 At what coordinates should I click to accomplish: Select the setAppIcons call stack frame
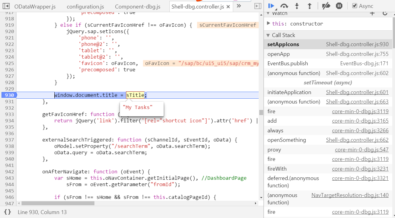point(328,44)
